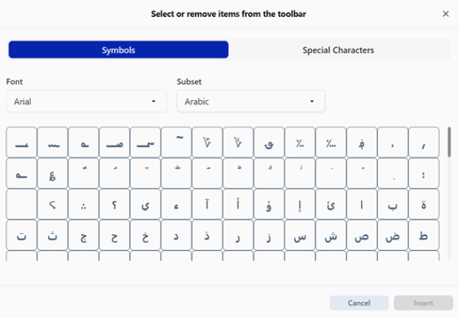Click the Insert button
This screenshot has height=318, width=459.
click(x=423, y=303)
